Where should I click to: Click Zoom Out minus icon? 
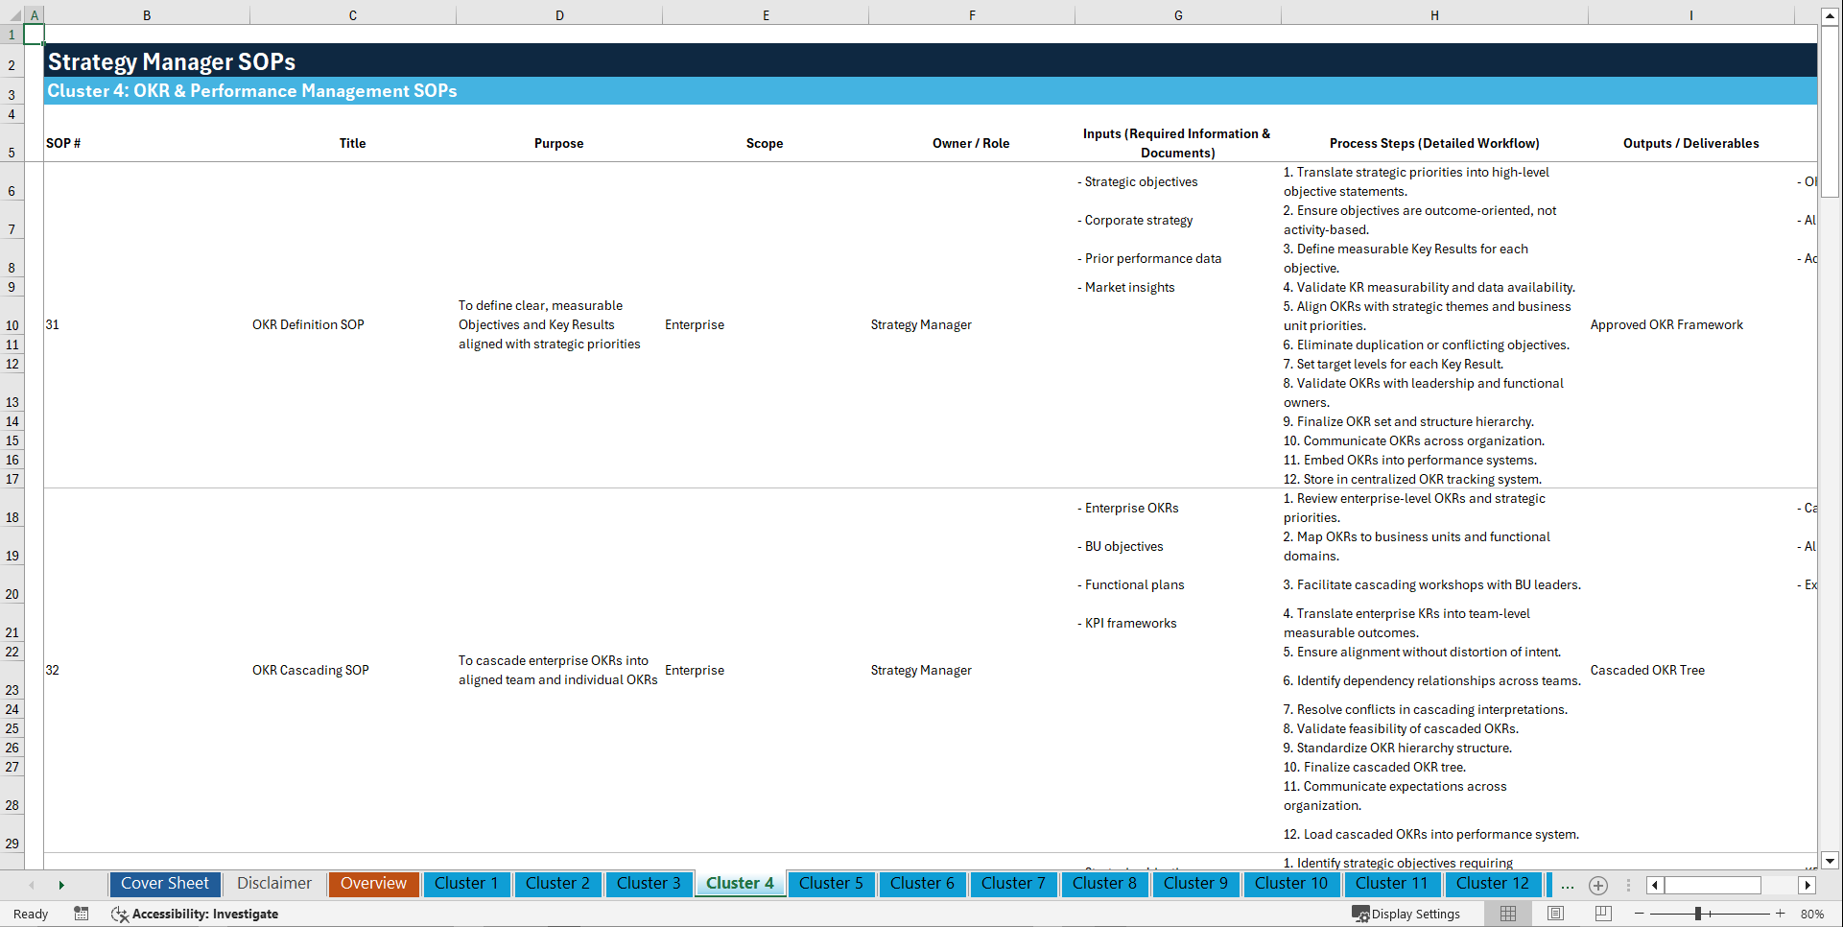pos(1640,914)
